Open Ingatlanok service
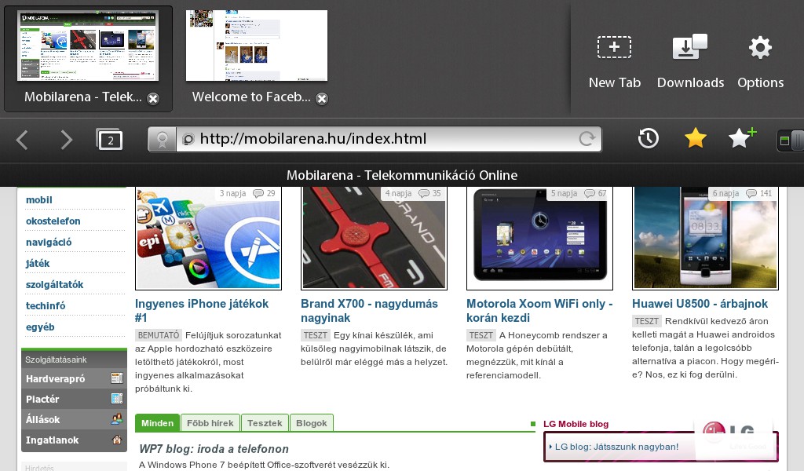The width and height of the screenshot is (804, 471). 53,440
